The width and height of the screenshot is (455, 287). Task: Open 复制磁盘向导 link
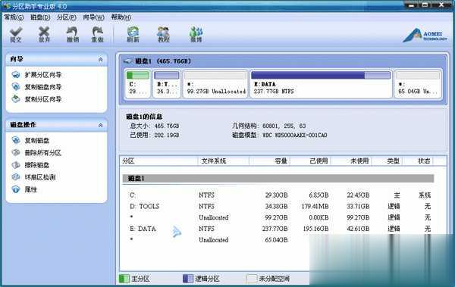click(x=43, y=87)
